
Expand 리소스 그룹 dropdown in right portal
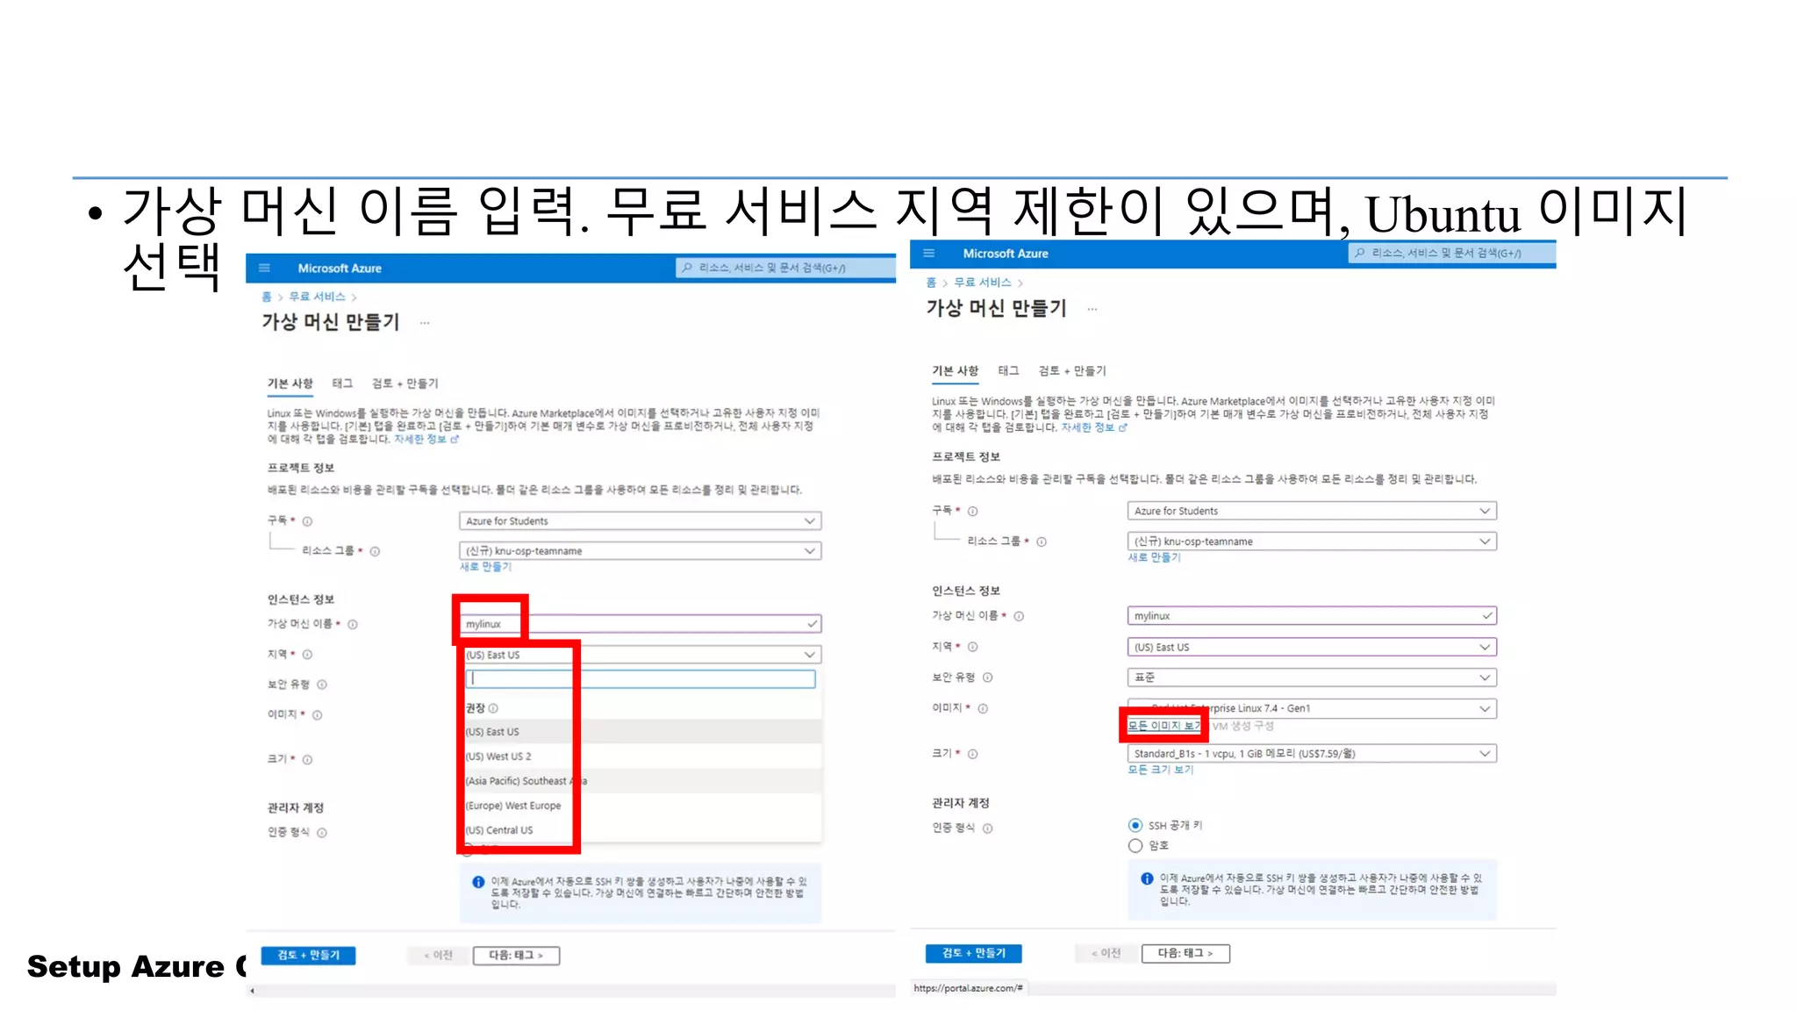click(1312, 541)
